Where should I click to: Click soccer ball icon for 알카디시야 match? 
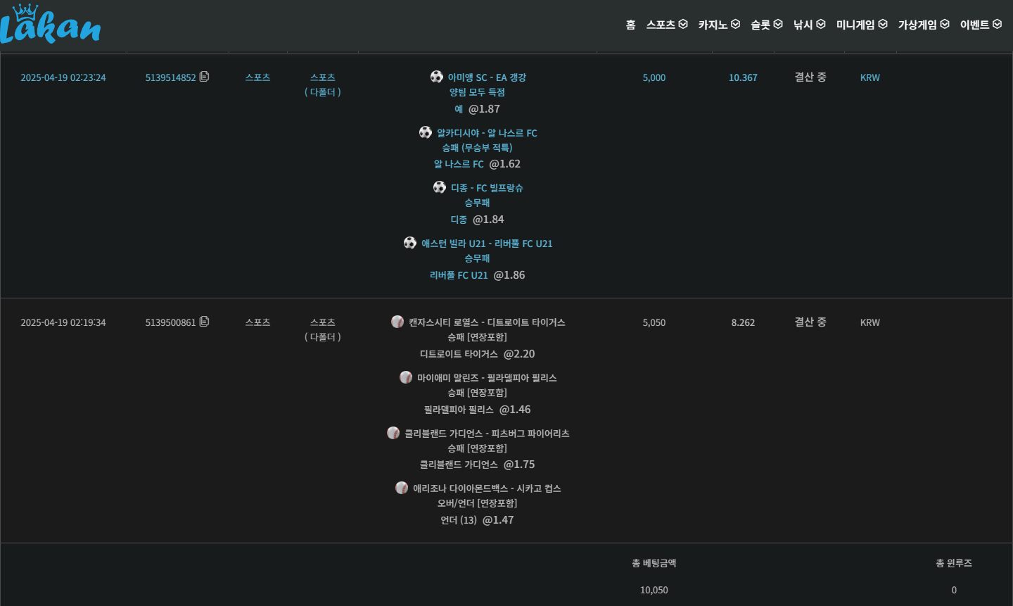[426, 132]
